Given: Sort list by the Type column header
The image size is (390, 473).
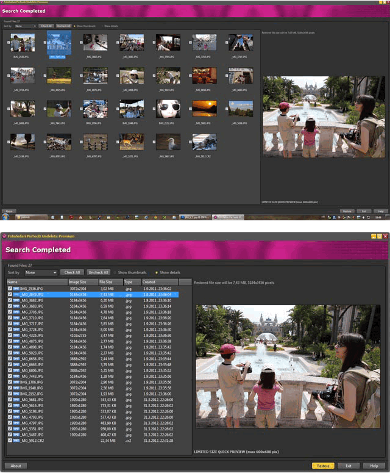Looking at the screenshot, I should (132, 282).
